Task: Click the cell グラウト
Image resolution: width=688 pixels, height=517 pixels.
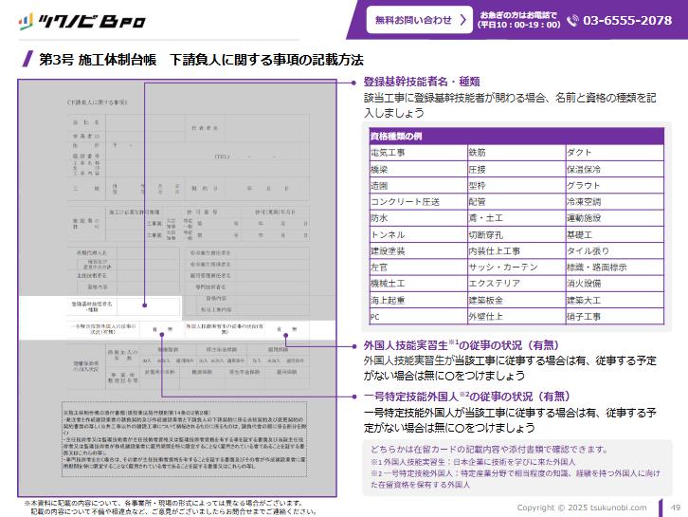Action: click(x=615, y=185)
